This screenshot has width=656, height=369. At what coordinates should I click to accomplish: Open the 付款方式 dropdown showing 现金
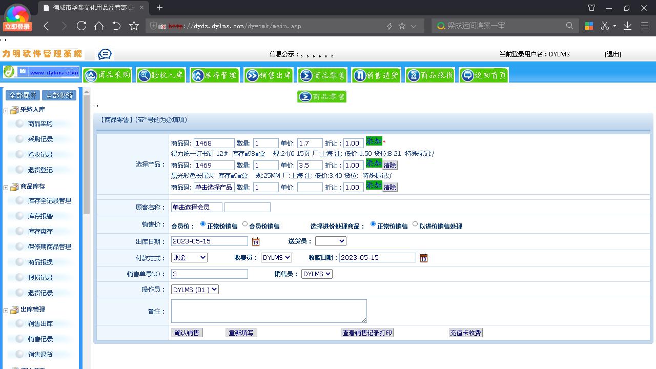(189, 258)
